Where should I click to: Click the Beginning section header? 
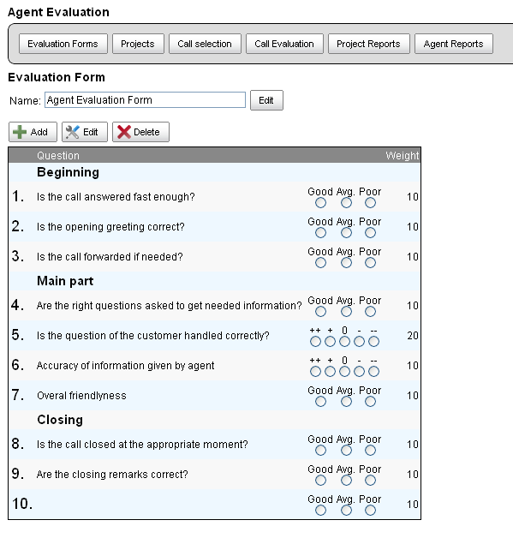[68, 172]
